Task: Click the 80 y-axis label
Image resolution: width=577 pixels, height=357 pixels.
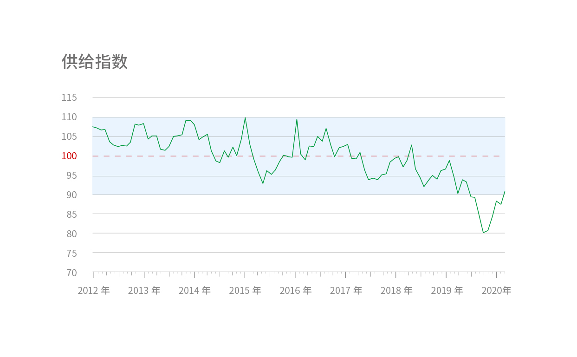Action: (71, 234)
